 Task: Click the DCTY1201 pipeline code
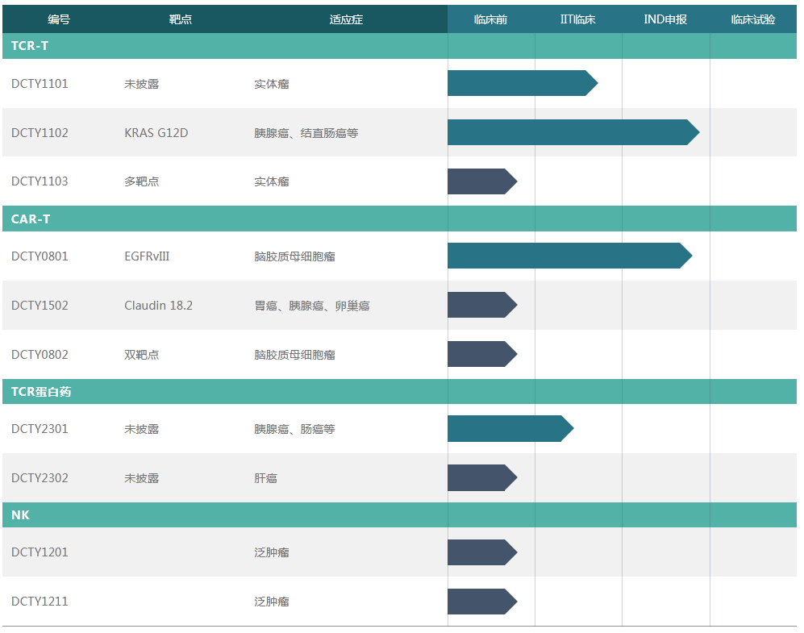tap(40, 552)
